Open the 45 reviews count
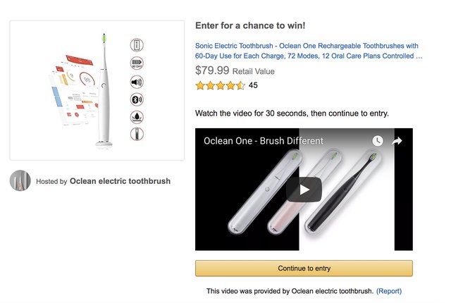This screenshot has height=303, width=451. [x=253, y=85]
